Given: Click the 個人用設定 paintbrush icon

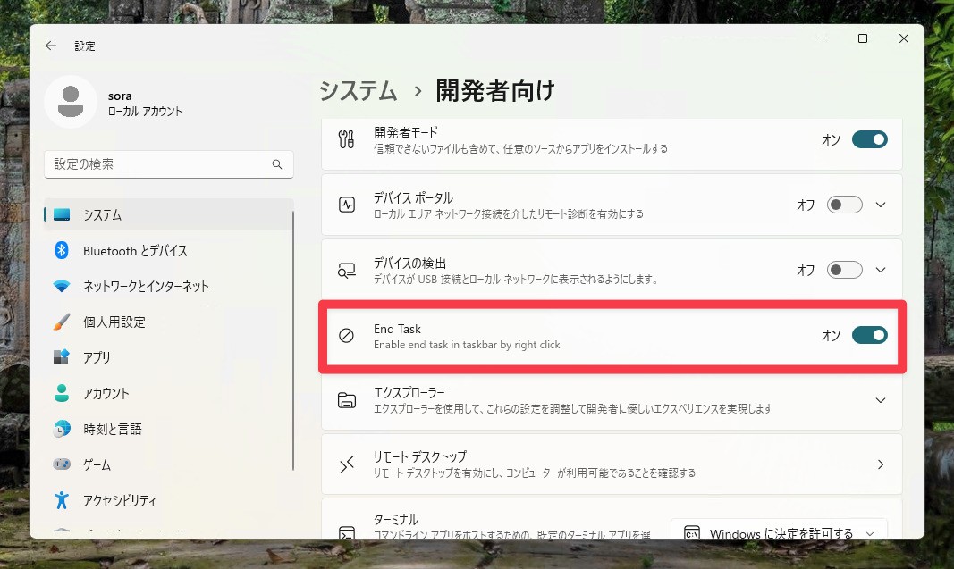Looking at the screenshot, I should (62, 322).
